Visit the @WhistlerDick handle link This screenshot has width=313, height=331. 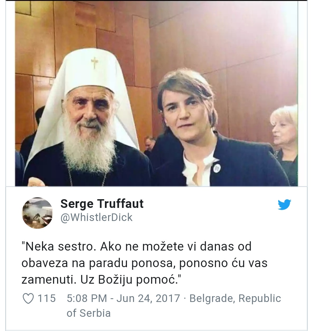click(97, 217)
